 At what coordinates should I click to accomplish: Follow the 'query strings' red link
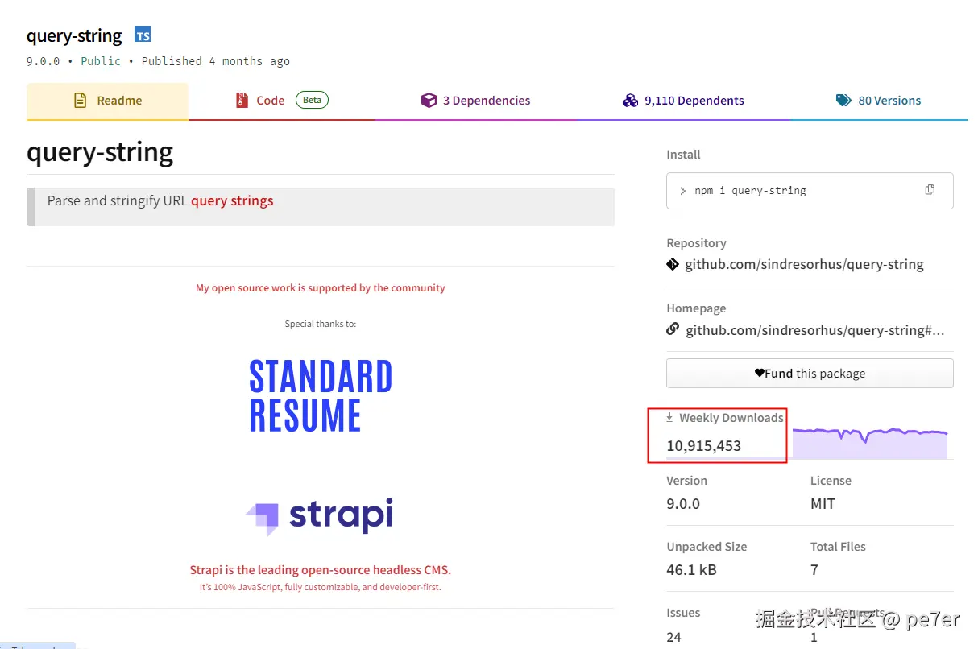(232, 200)
